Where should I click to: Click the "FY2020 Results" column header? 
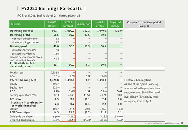pos(52,24)
